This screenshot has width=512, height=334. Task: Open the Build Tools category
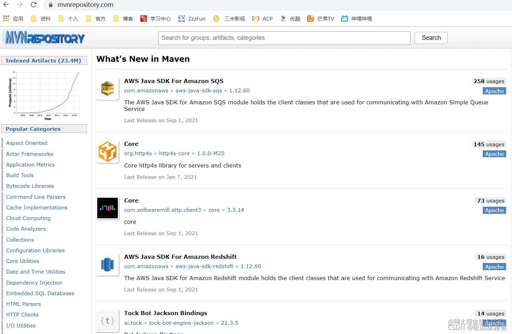click(20, 175)
